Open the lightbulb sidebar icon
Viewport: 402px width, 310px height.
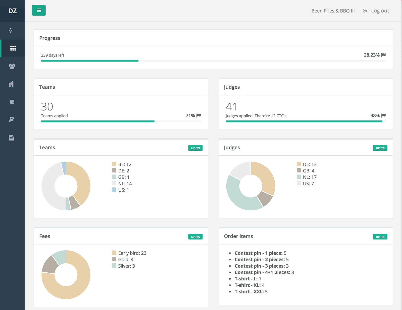pos(11,31)
